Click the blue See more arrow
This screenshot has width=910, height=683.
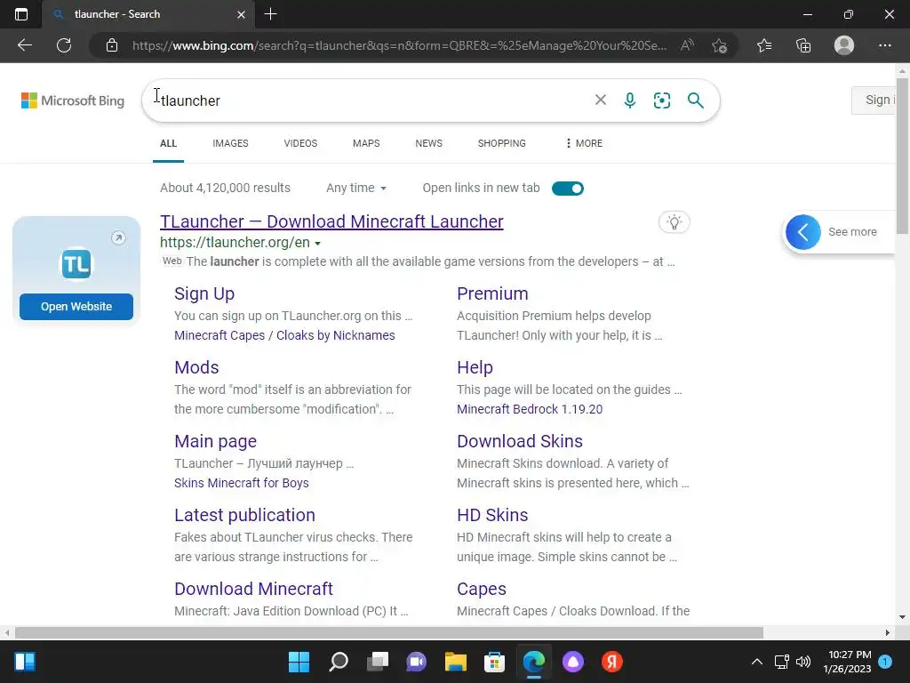click(x=803, y=232)
